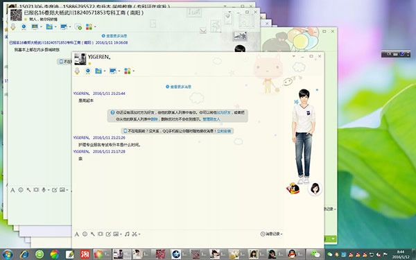Click scissors screenshot icon in YIGEREN chat

pyautogui.click(x=135, y=234)
